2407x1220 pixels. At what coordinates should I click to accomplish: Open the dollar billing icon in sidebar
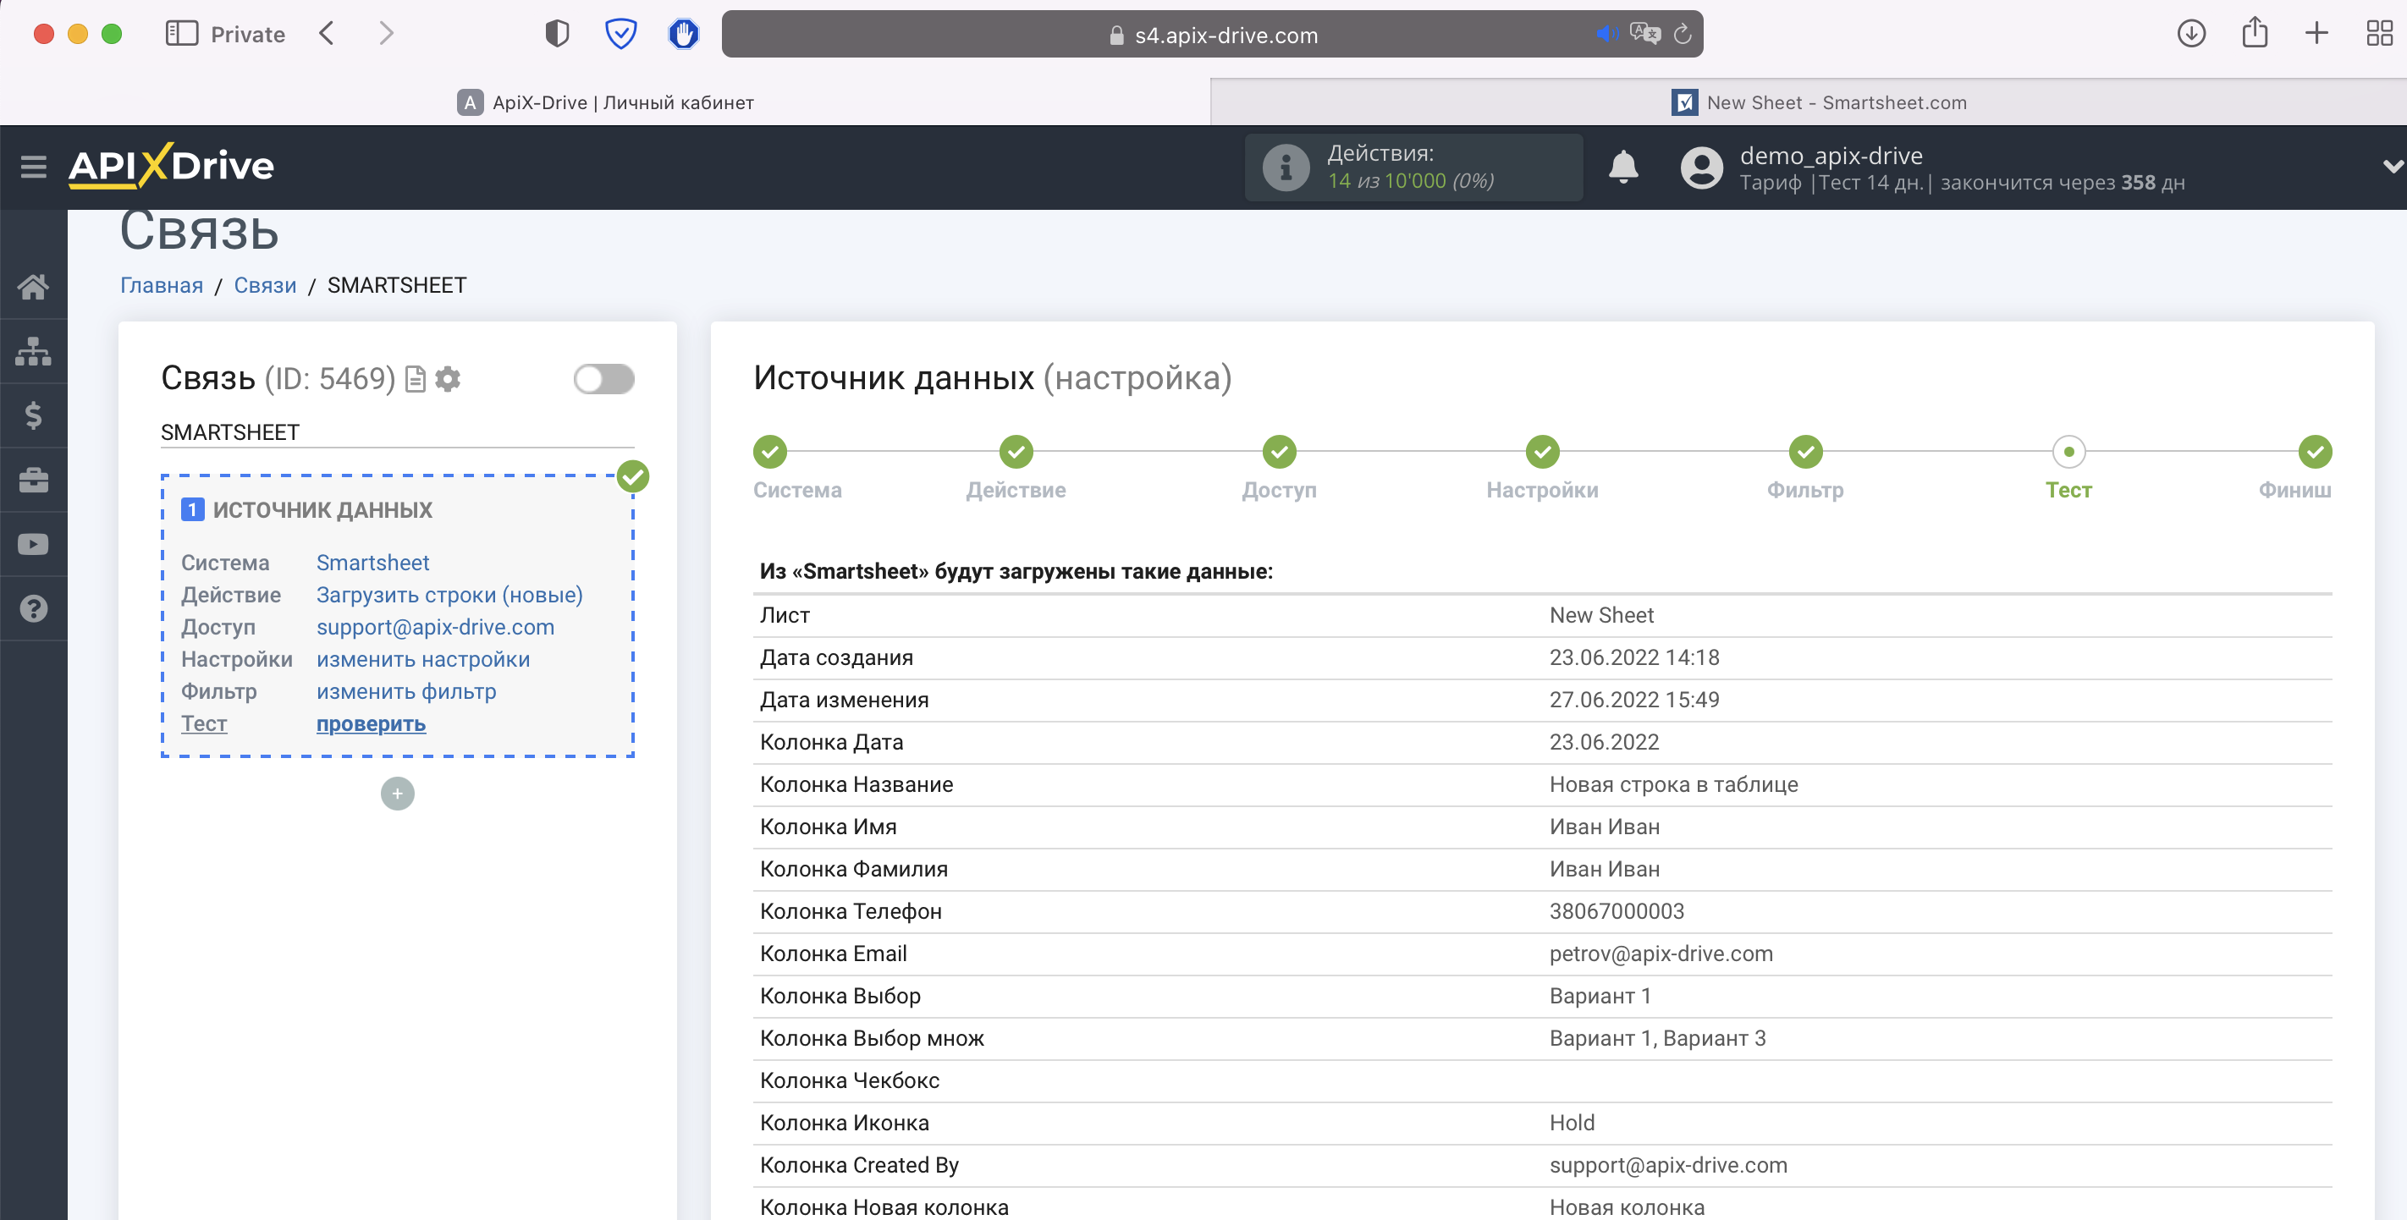[34, 415]
